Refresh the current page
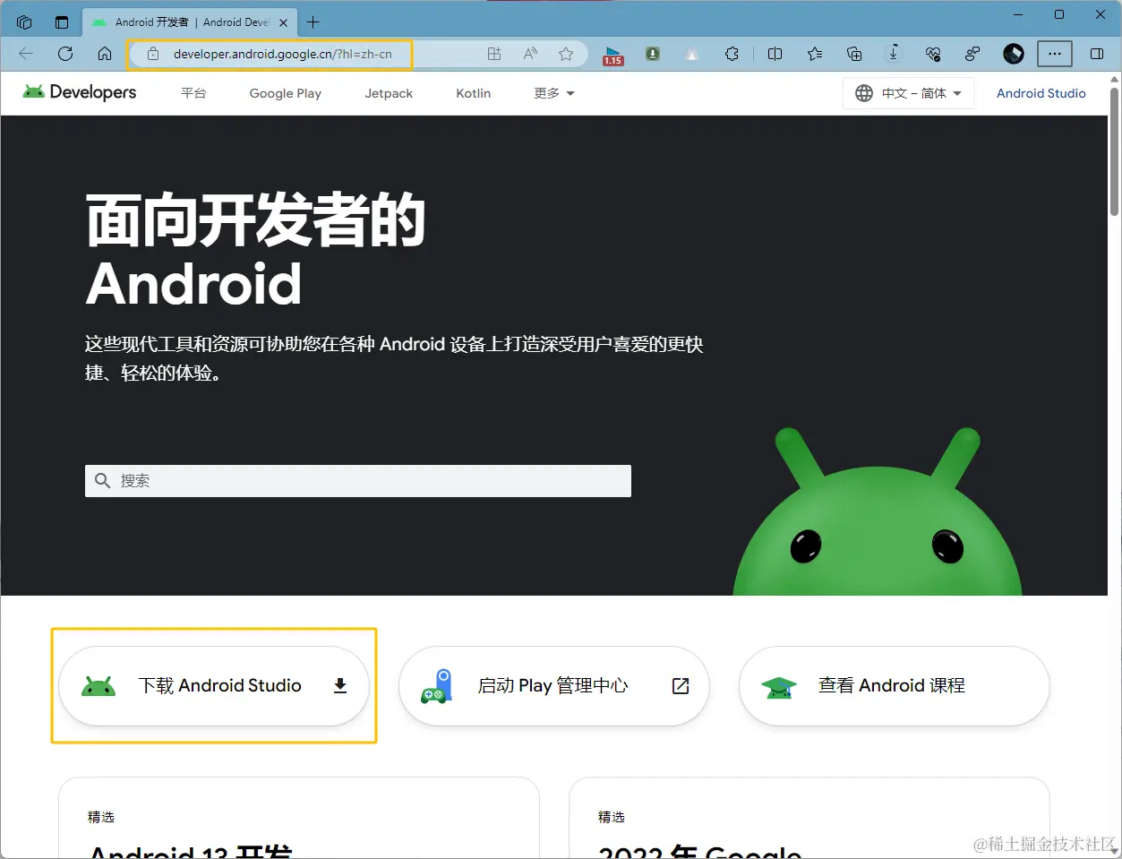Image resolution: width=1122 pixels, height=859 pixels. click(65, 54)
